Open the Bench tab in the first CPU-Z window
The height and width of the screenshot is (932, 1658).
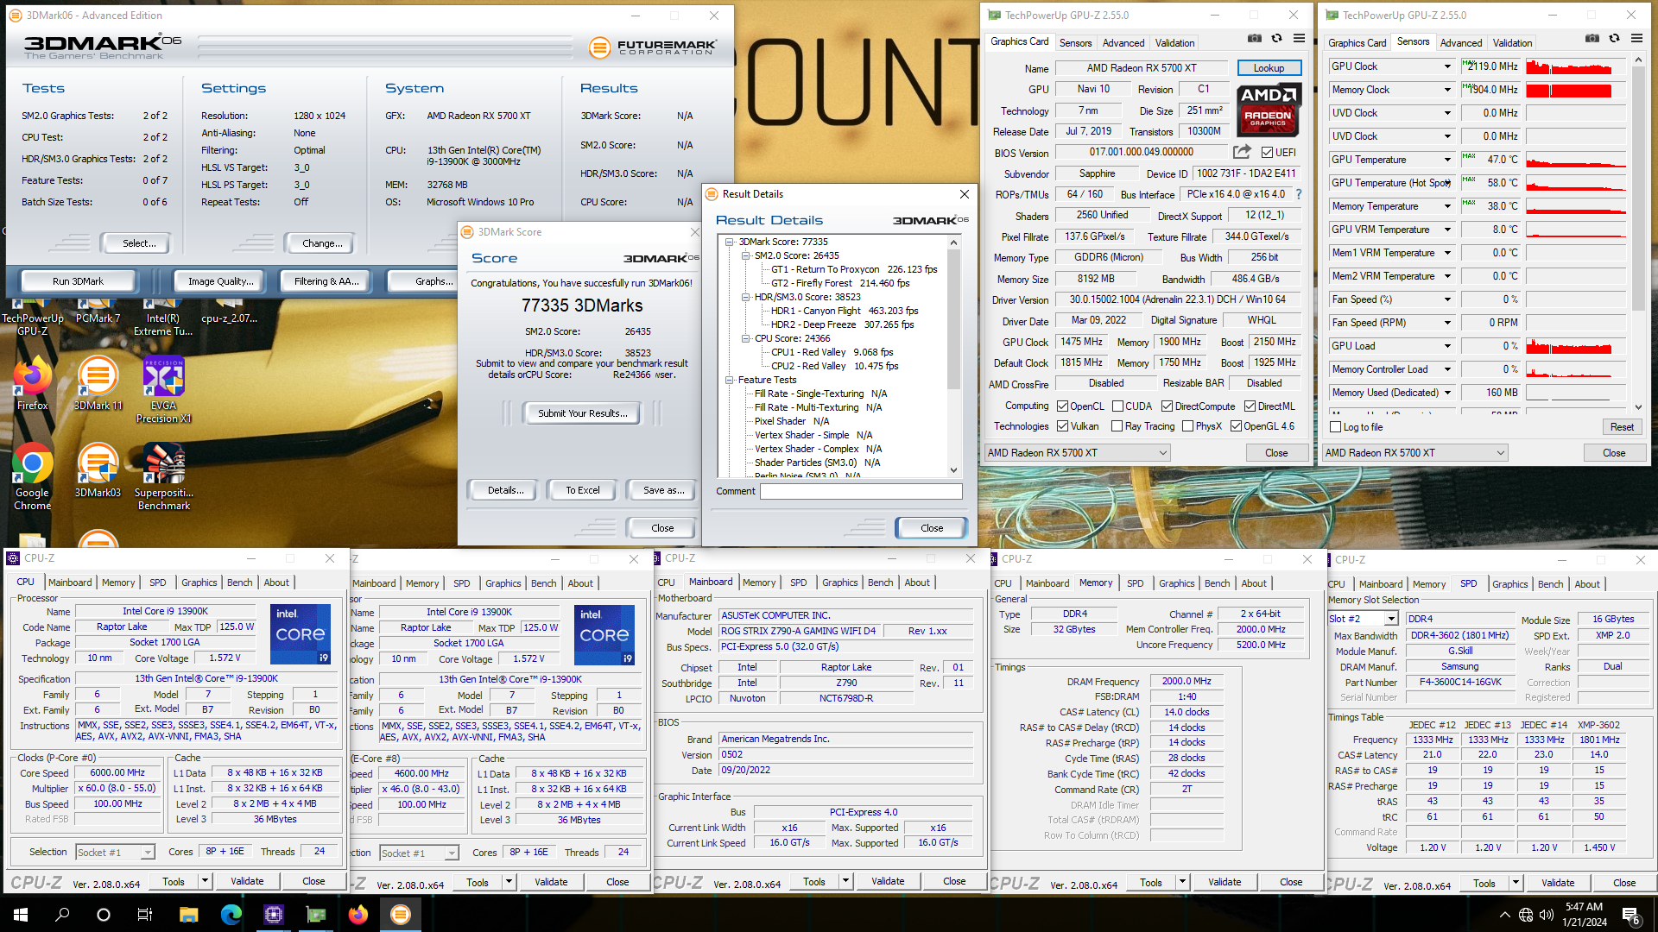239,582
